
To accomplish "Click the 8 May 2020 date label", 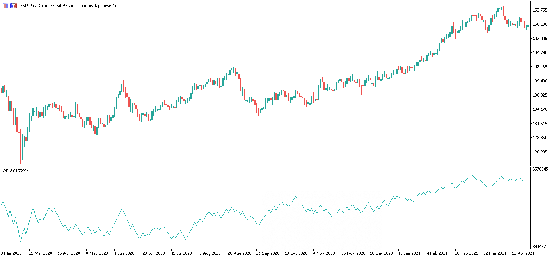I will (x=97, y=253).
